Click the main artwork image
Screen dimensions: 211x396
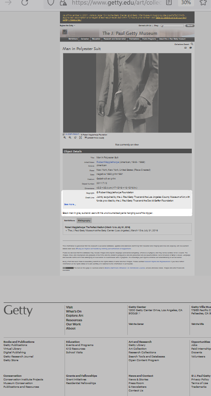tap(127, 93)
